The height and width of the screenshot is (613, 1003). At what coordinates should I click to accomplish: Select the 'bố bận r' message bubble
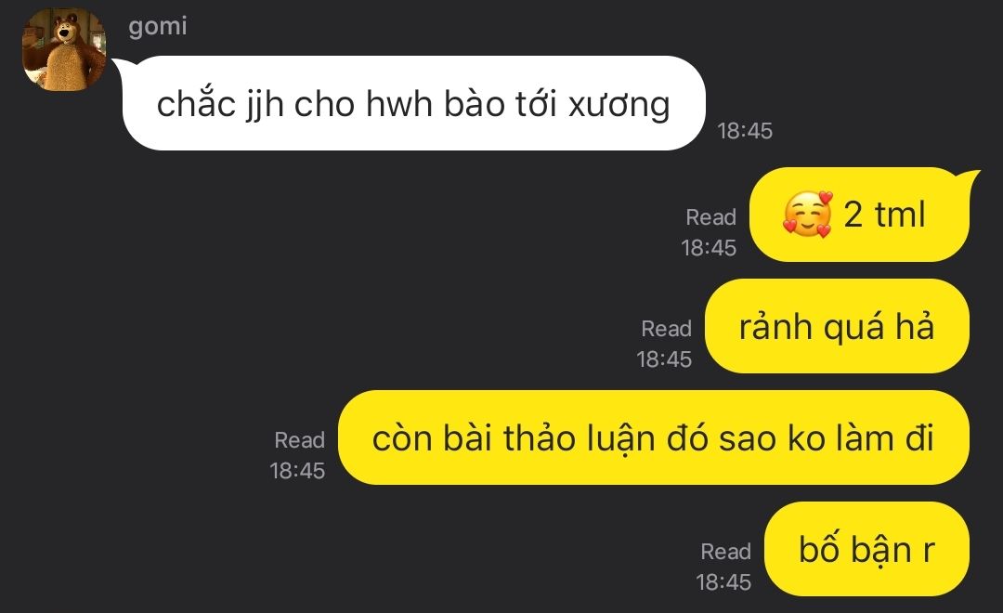pos(866,549)
